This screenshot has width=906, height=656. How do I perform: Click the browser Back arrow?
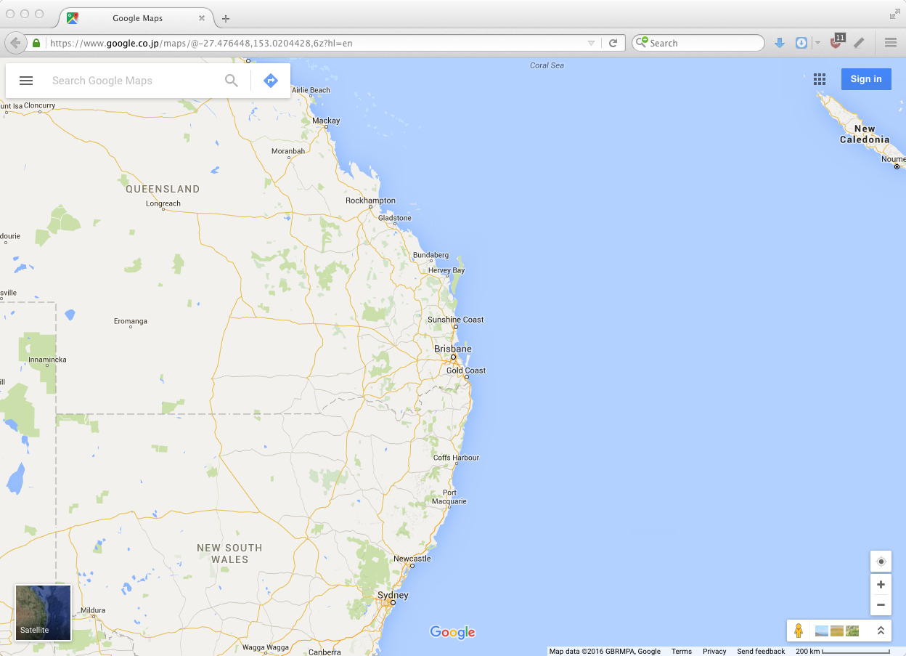click(x=15, y=43)
